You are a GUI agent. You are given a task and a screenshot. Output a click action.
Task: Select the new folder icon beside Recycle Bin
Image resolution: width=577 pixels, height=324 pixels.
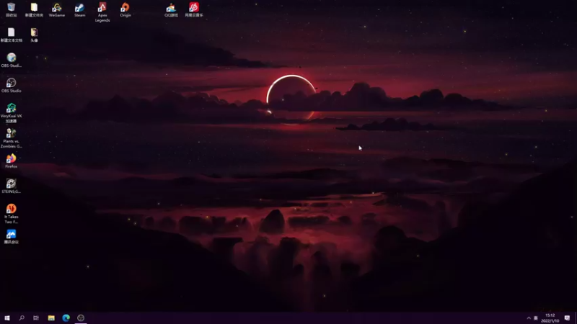coord(34,10)
